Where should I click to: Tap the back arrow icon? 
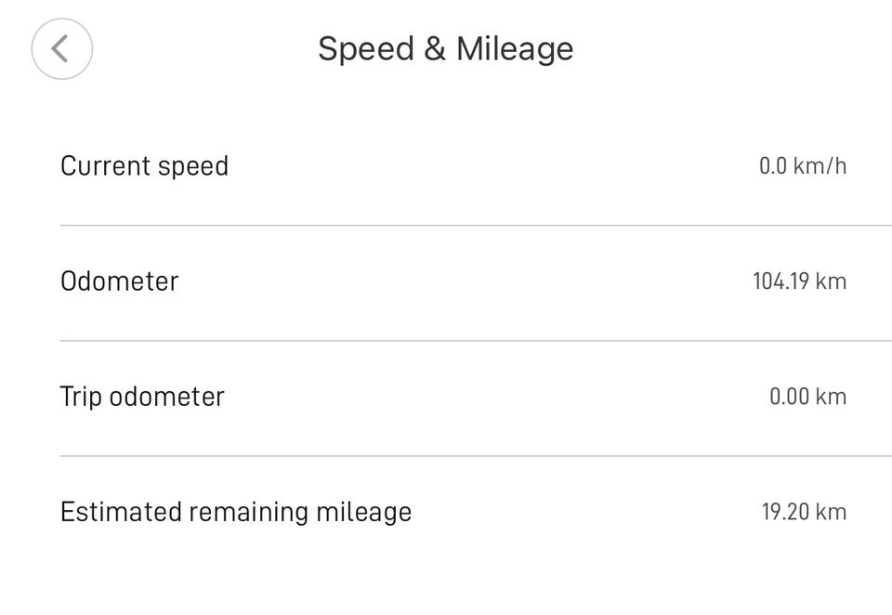(x=61, y=48)
